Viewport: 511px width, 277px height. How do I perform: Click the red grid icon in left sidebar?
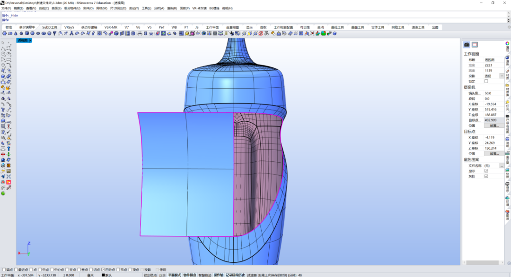(x=9, y=183)
